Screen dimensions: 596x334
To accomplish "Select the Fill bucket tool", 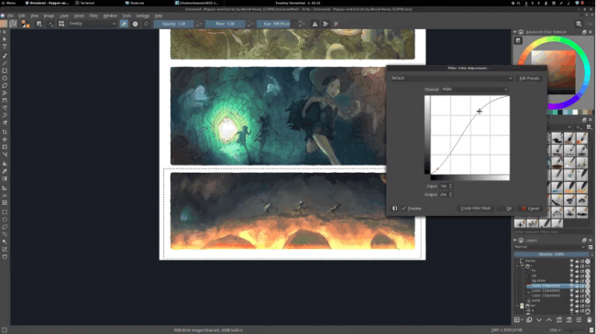I will pyautogui.click(x=5, y=164).
